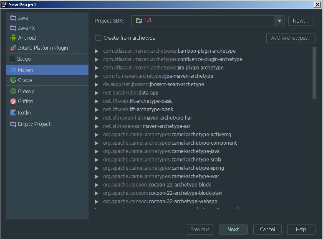
Task: Expand camel-archetype-java entry
Action: click(97, 151)
